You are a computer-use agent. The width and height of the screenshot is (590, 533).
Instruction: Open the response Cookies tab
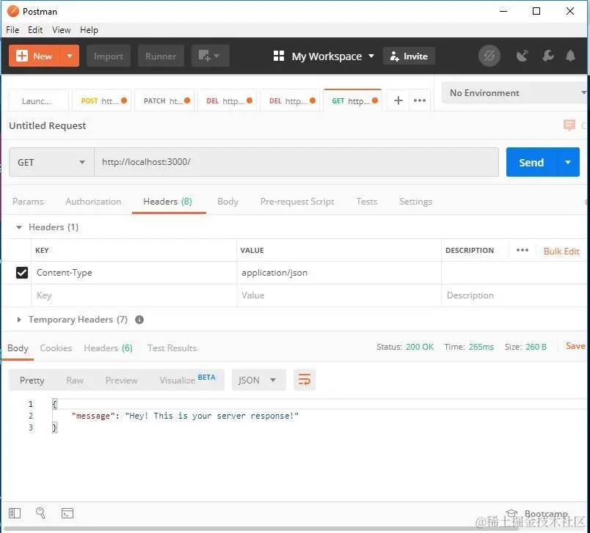tap(56, 348)
